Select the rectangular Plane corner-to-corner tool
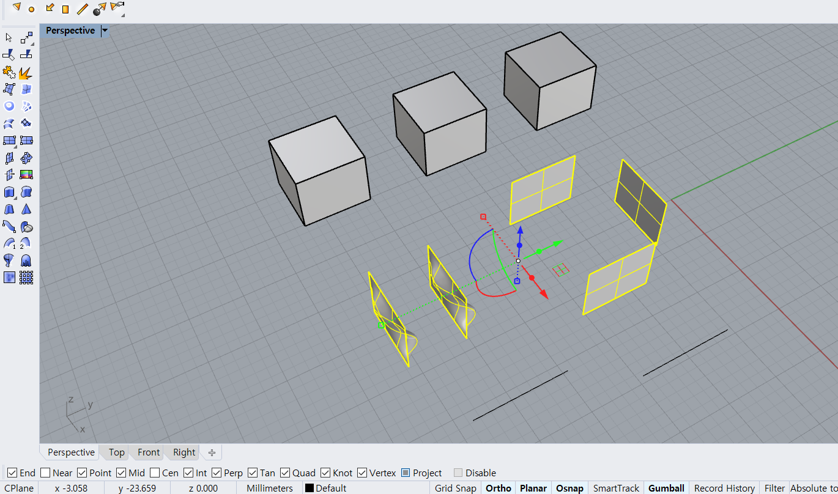 point(9,141)
